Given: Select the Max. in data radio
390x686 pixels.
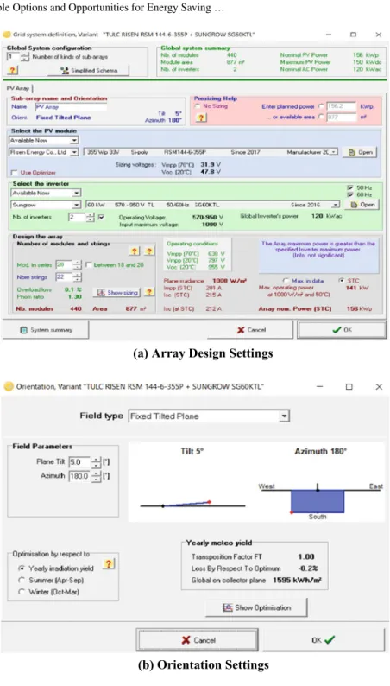Looking at the screenshot, I should [286, 281].
